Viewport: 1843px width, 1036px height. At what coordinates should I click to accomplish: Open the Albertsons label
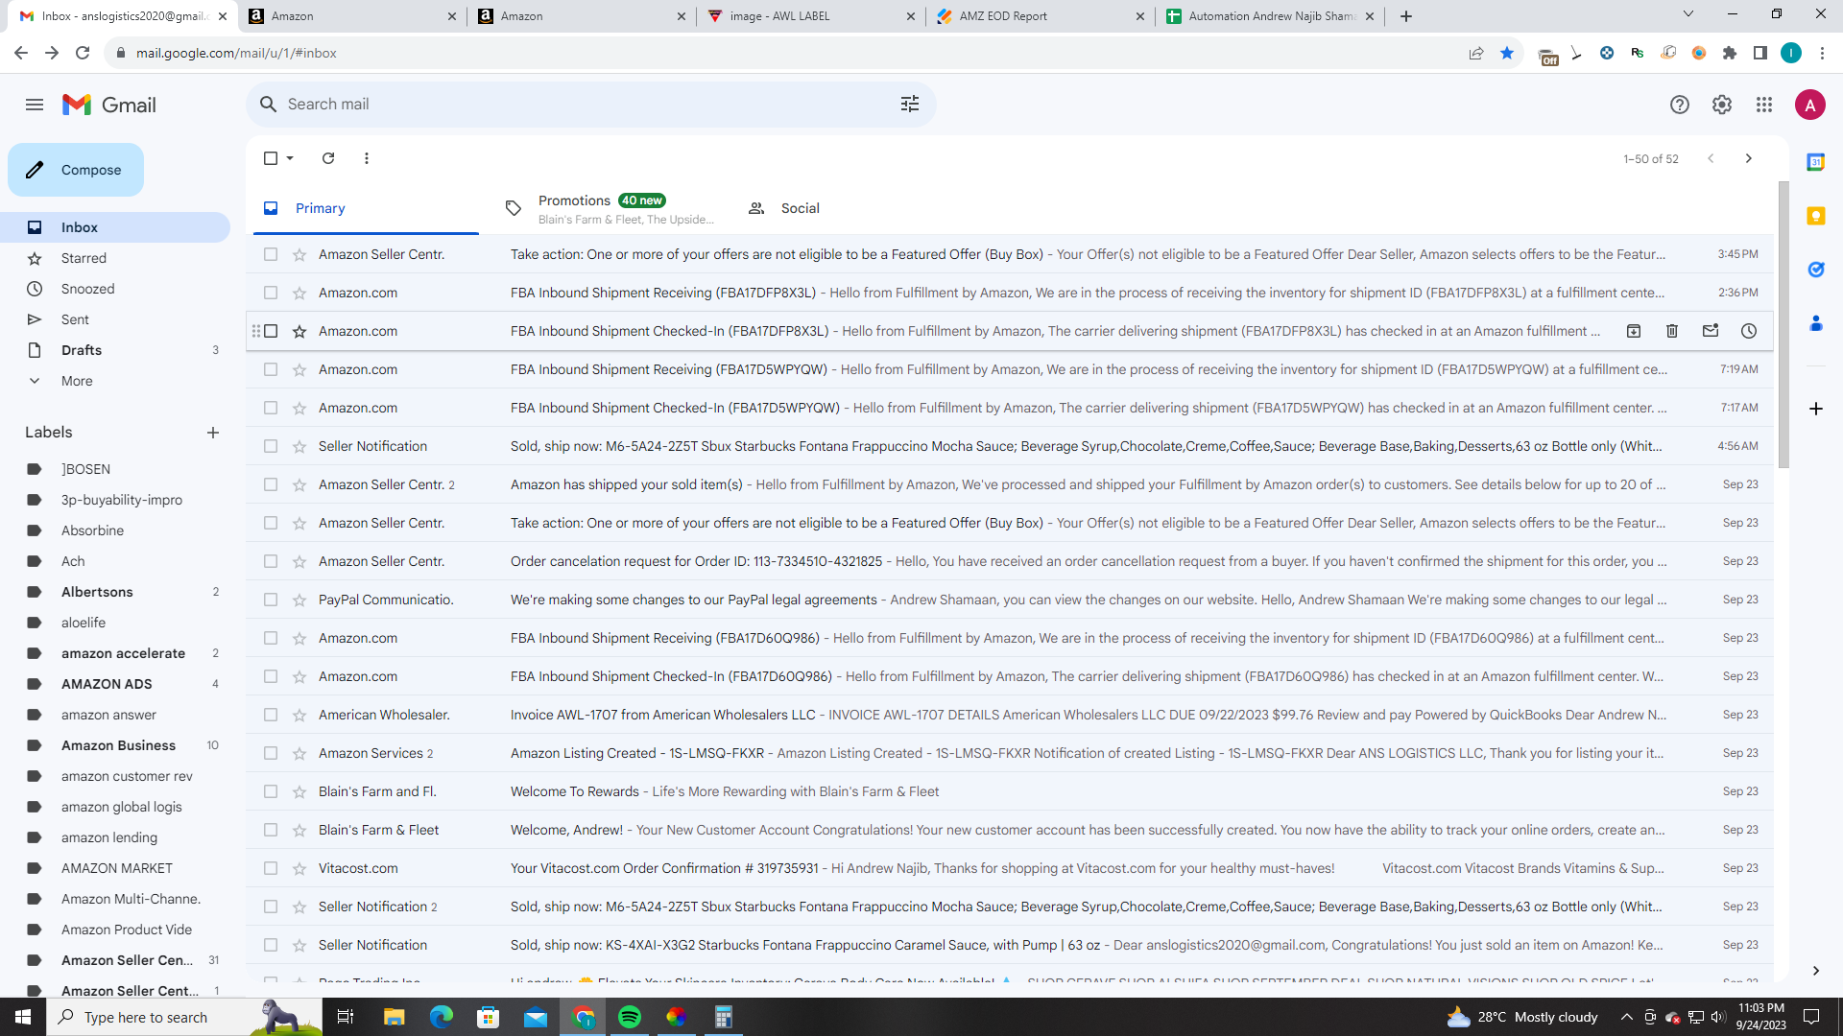(97, 592)
